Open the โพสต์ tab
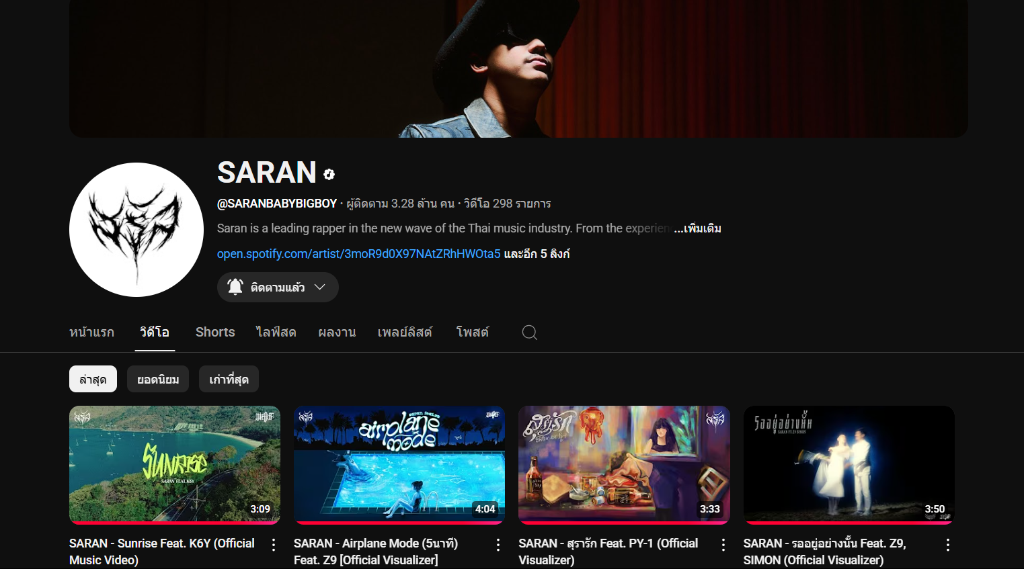 [x=473, y=333]
